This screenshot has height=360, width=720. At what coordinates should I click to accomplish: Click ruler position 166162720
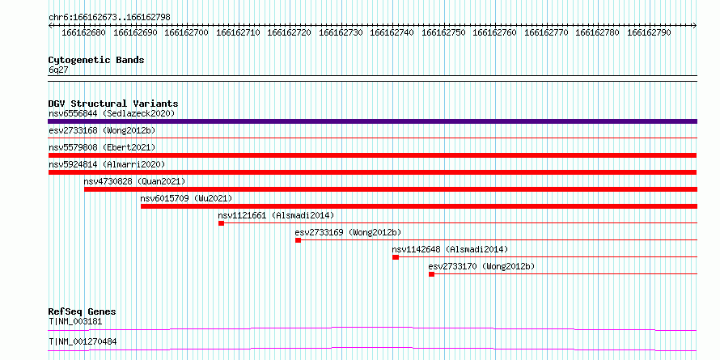(290, 33)
